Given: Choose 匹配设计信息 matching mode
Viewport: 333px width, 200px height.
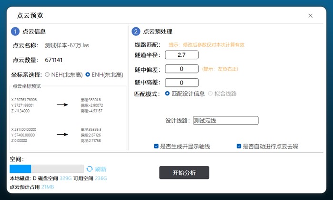Looking at the screenshot, I should (167, 94).
